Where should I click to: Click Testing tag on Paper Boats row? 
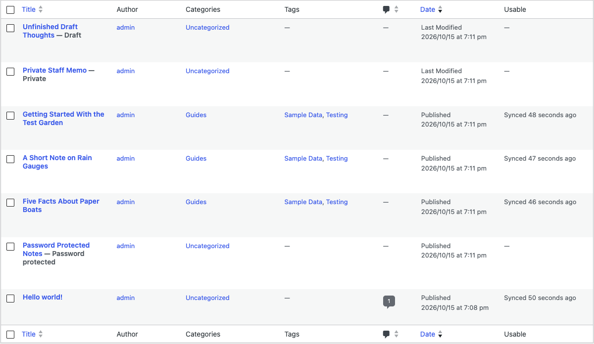tap(337, 202)
